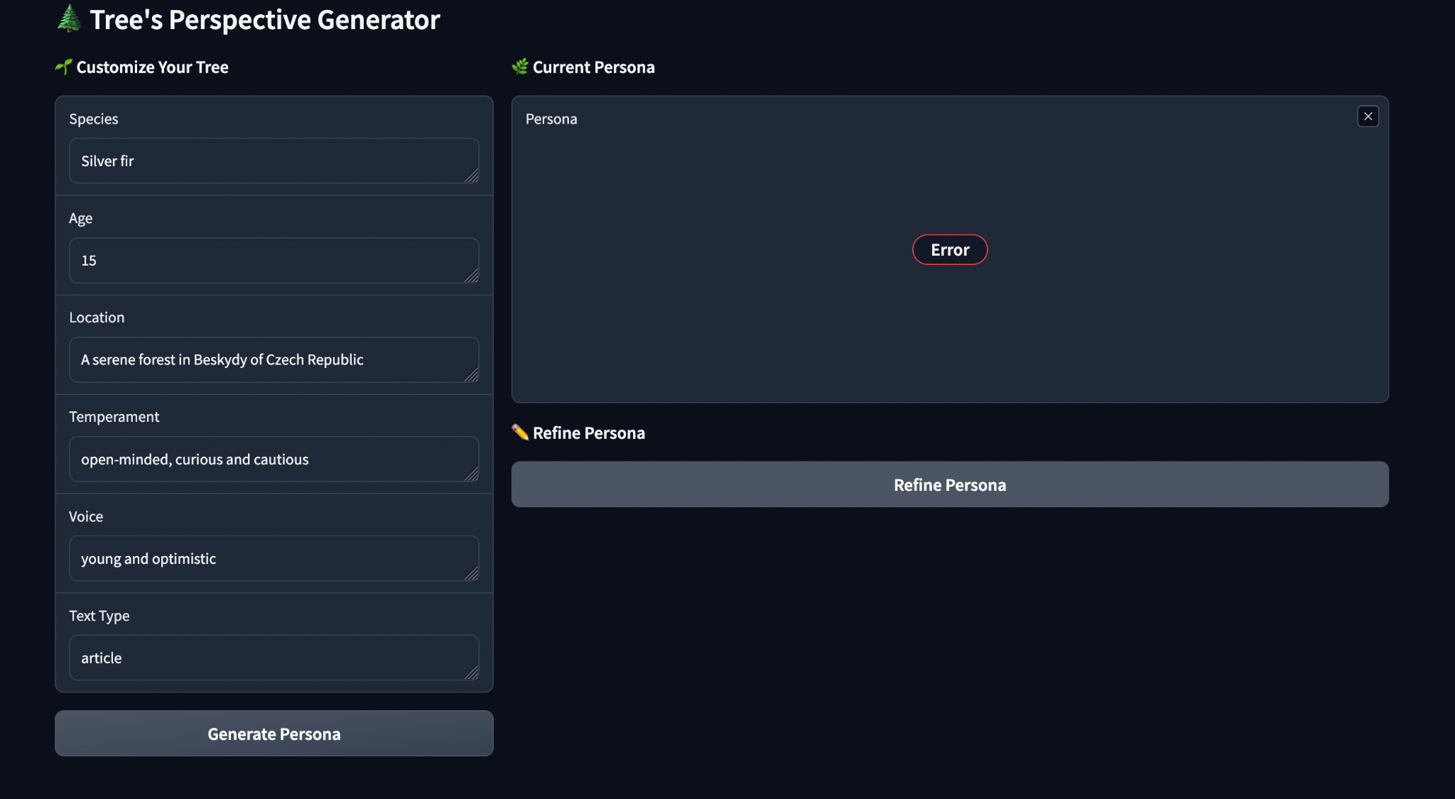Grab the Text Type field resize handle
This screenshot has width=1455, height=799.
pos(472,673)
